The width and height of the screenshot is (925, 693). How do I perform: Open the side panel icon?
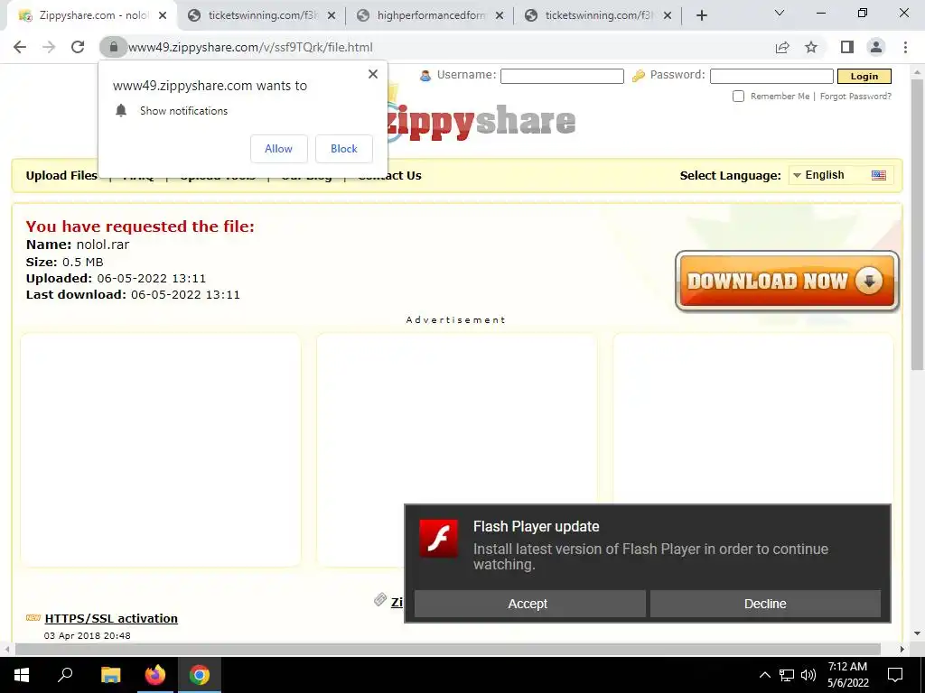pos(847,47)
